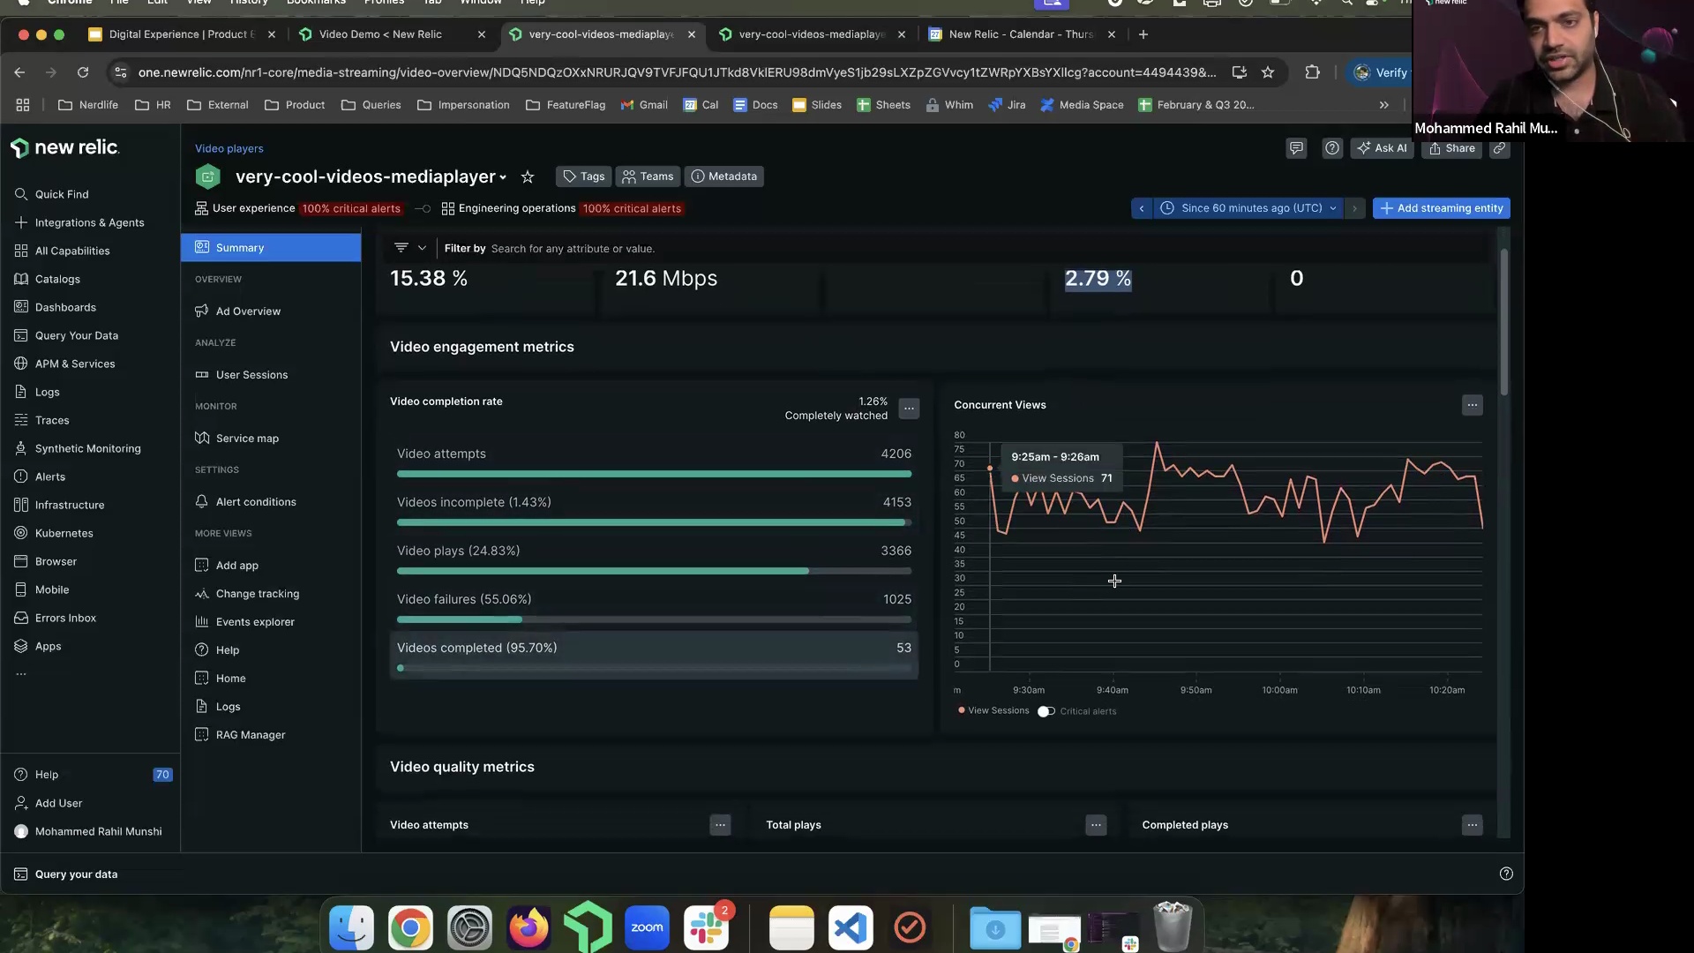Click Video plays progress bar
Image resolution: width=1694 pixels, height=953 pixels.
[x=654, y=572]
